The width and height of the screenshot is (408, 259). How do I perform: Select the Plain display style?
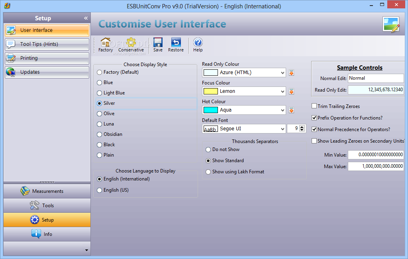pos(99,155)
